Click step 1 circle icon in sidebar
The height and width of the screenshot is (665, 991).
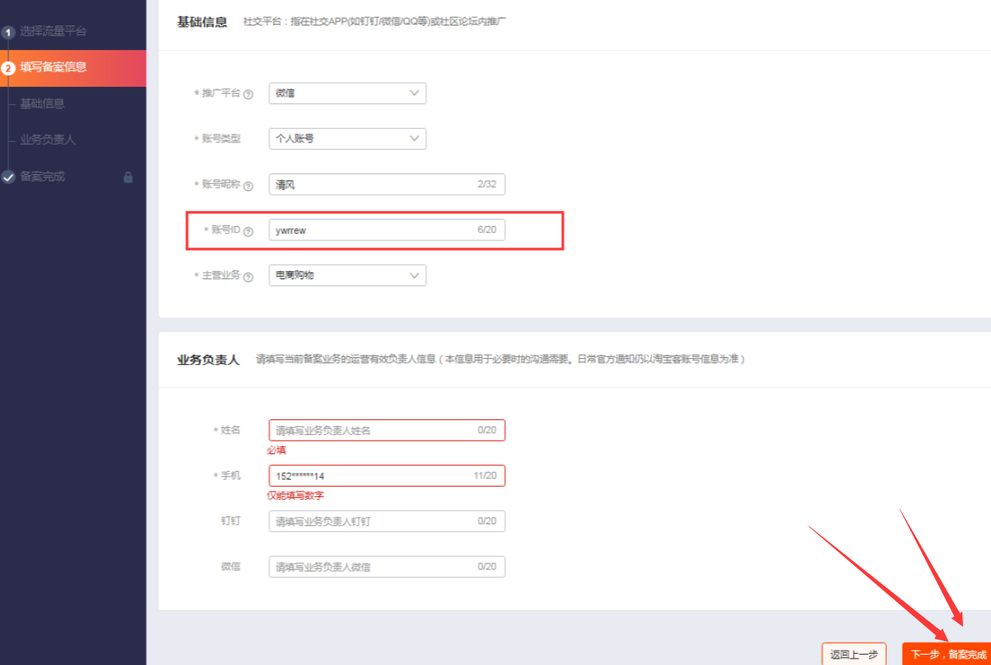[9, 33]
